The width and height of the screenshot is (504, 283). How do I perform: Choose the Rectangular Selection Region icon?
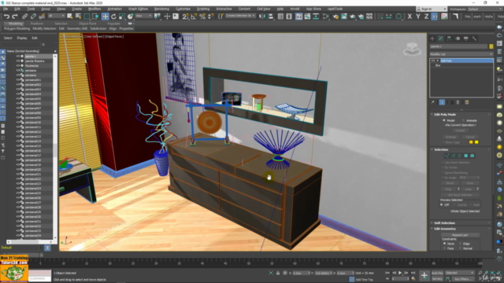click(x=87, y=16)
